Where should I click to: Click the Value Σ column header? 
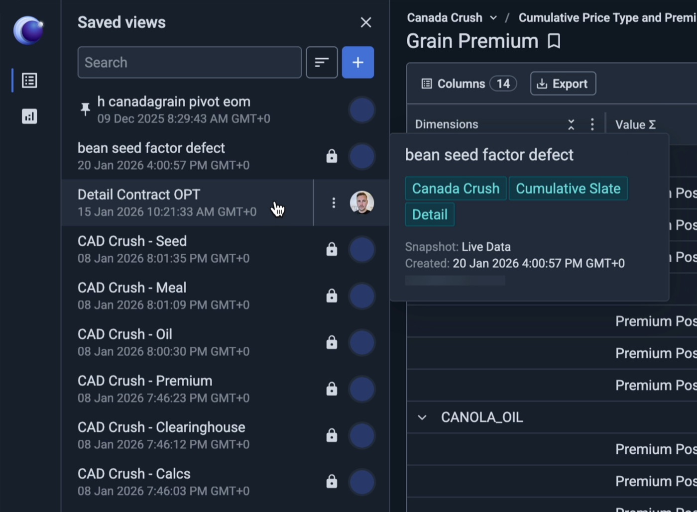(635, 124)
